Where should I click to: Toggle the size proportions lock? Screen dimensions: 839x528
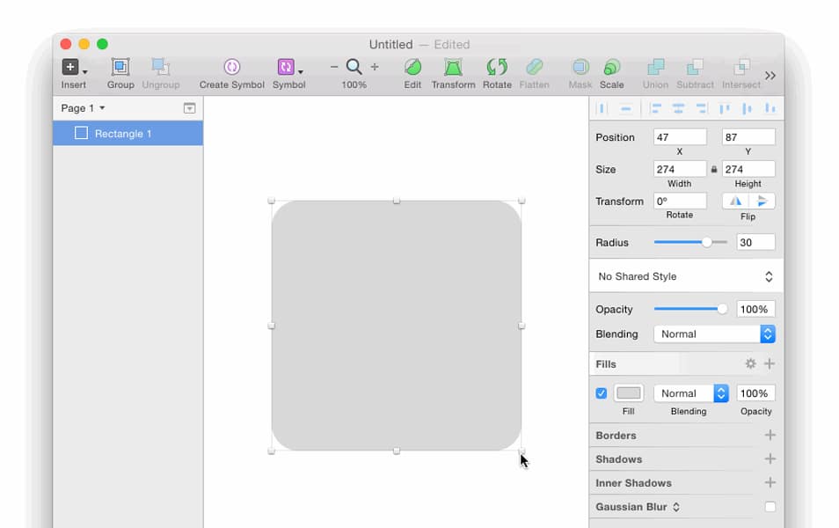714,169
